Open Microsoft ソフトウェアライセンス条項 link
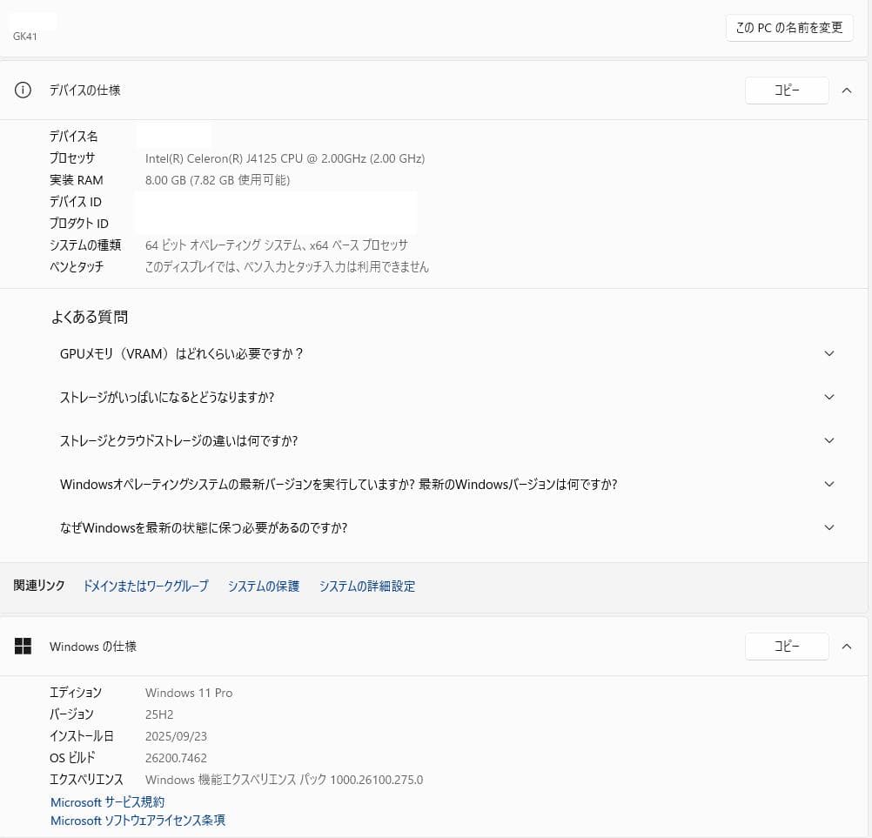Screen dimensions: 872x838 click(x=138, y=821)
